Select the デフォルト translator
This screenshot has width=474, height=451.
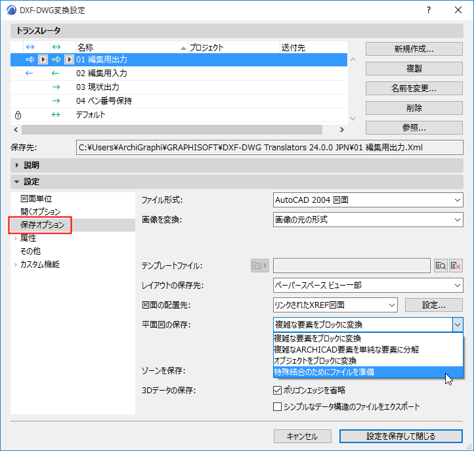pos(179,115)
